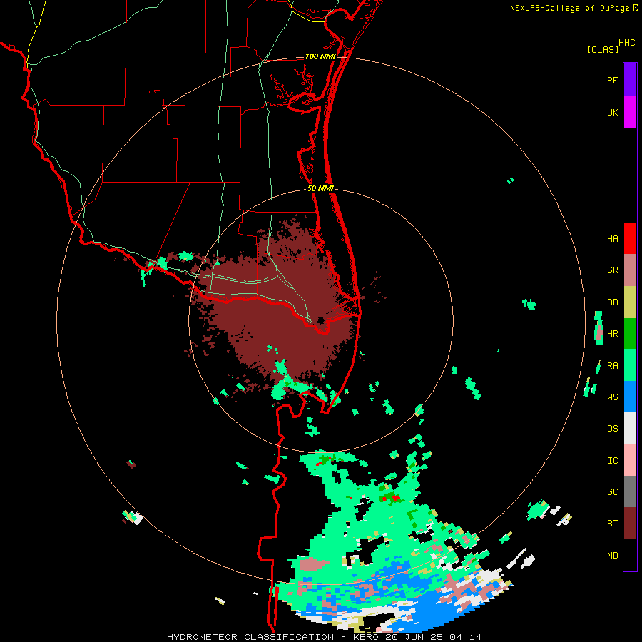Click the HR legend label

click(x=613, y=334)
